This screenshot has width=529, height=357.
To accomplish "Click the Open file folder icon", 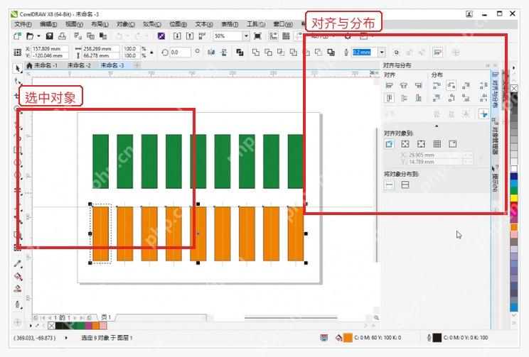I will pos(30,35).
